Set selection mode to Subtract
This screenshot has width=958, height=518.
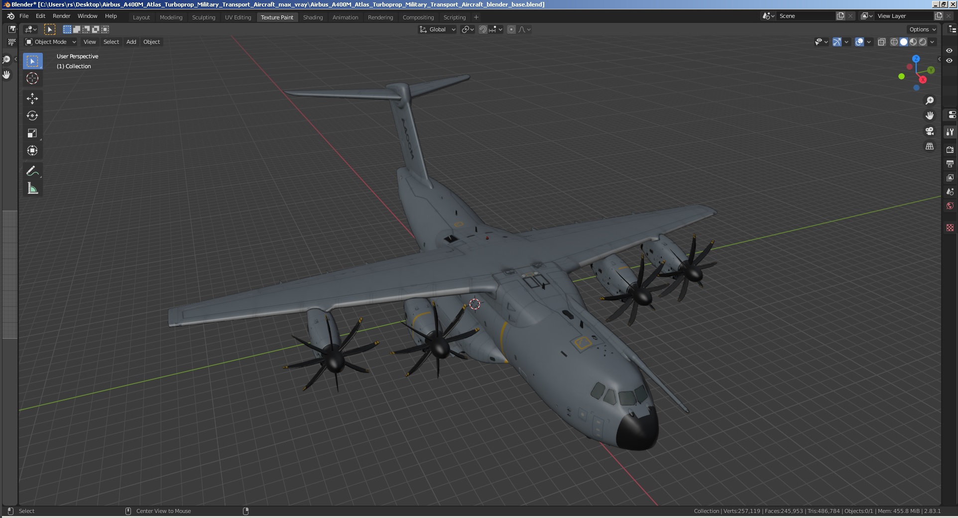(86, 29)
